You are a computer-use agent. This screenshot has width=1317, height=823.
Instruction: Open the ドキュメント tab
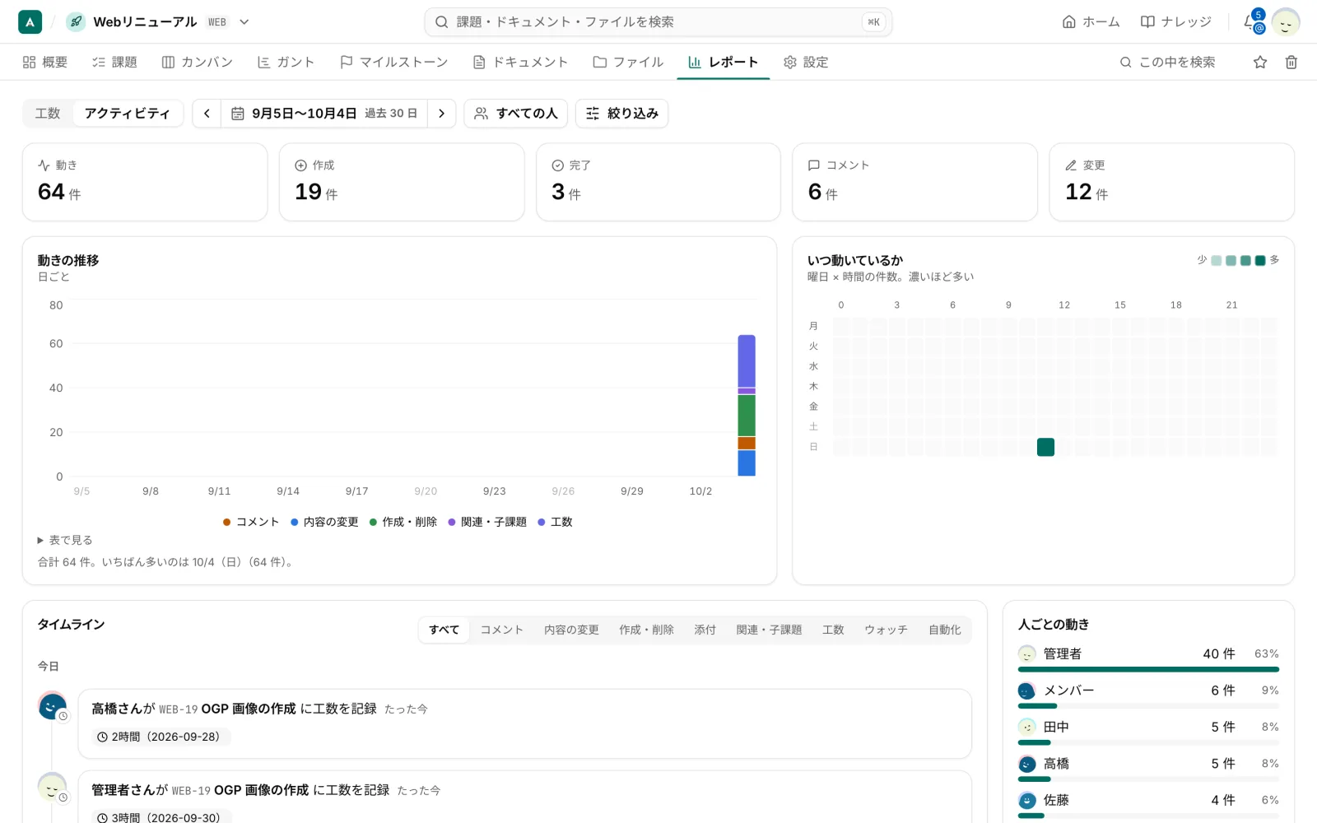pos(520,63)
